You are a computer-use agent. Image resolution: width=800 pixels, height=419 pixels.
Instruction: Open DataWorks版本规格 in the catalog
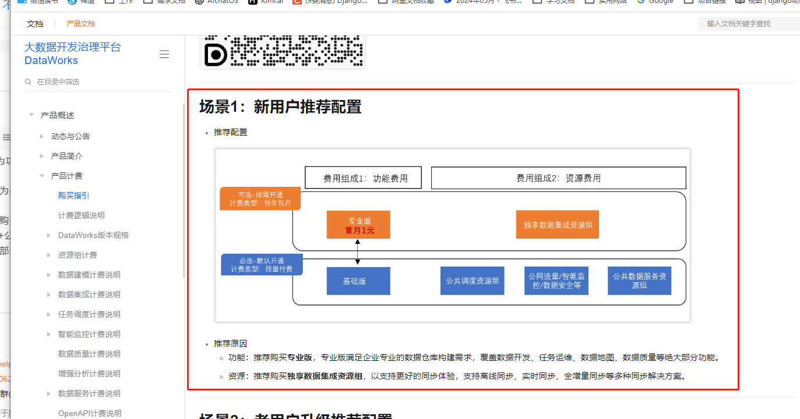point(94,235)
